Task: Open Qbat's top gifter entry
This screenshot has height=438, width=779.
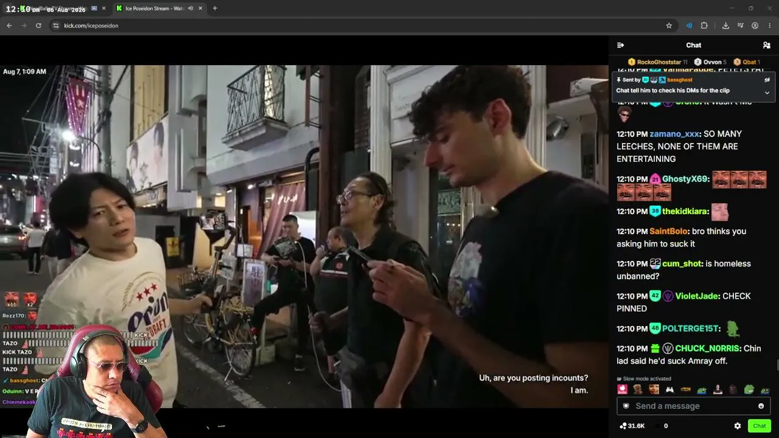Action: click(x=747, y=62)
